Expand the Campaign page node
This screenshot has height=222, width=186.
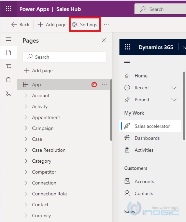[x=26, y=128]
